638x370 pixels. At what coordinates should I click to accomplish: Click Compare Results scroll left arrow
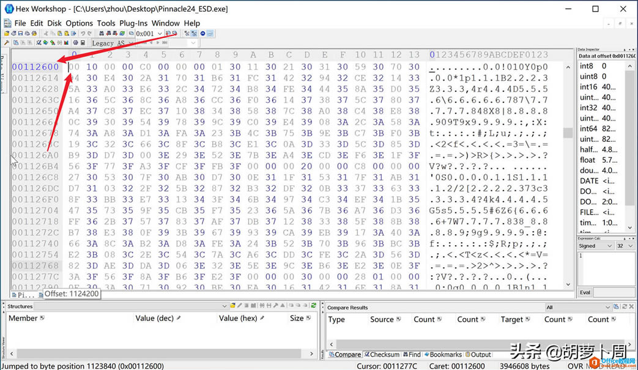click(x=331, y=344)
